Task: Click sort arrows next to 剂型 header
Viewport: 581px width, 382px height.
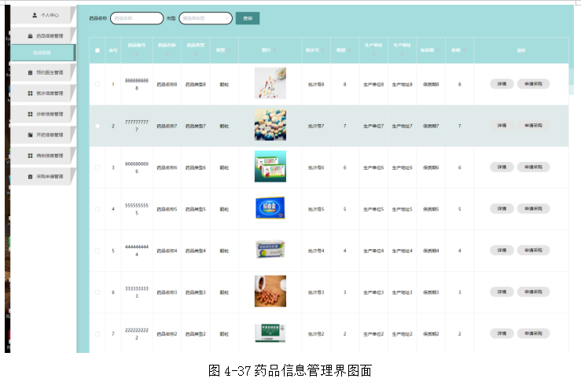Action: (228, 50)
